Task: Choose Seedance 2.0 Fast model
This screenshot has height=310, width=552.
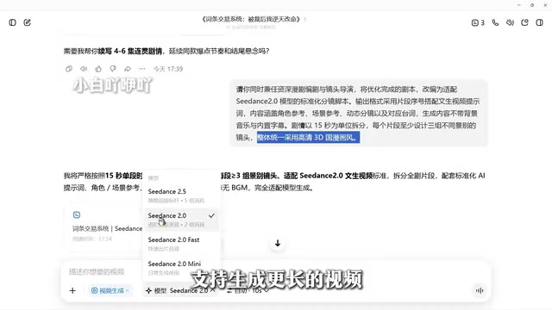Action: pyautogui.click(x=181, y=244)
